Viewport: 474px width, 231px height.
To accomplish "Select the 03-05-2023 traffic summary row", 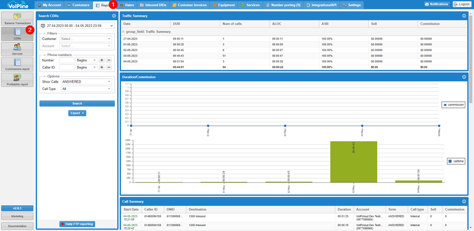I will [x=294, y=56].
